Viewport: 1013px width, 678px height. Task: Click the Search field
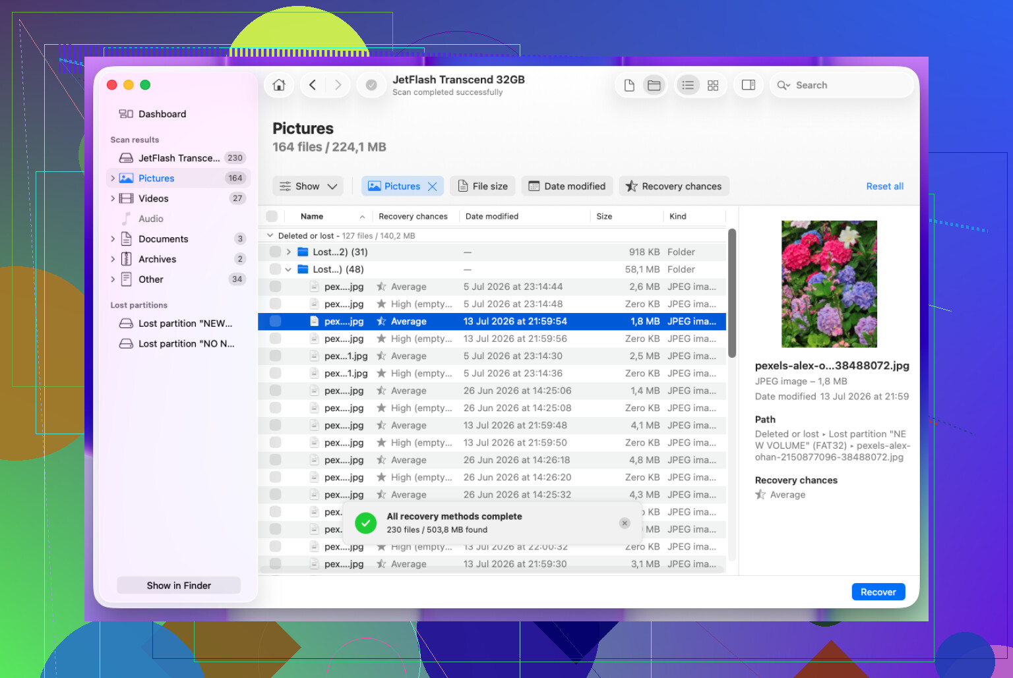coord(842,85)
